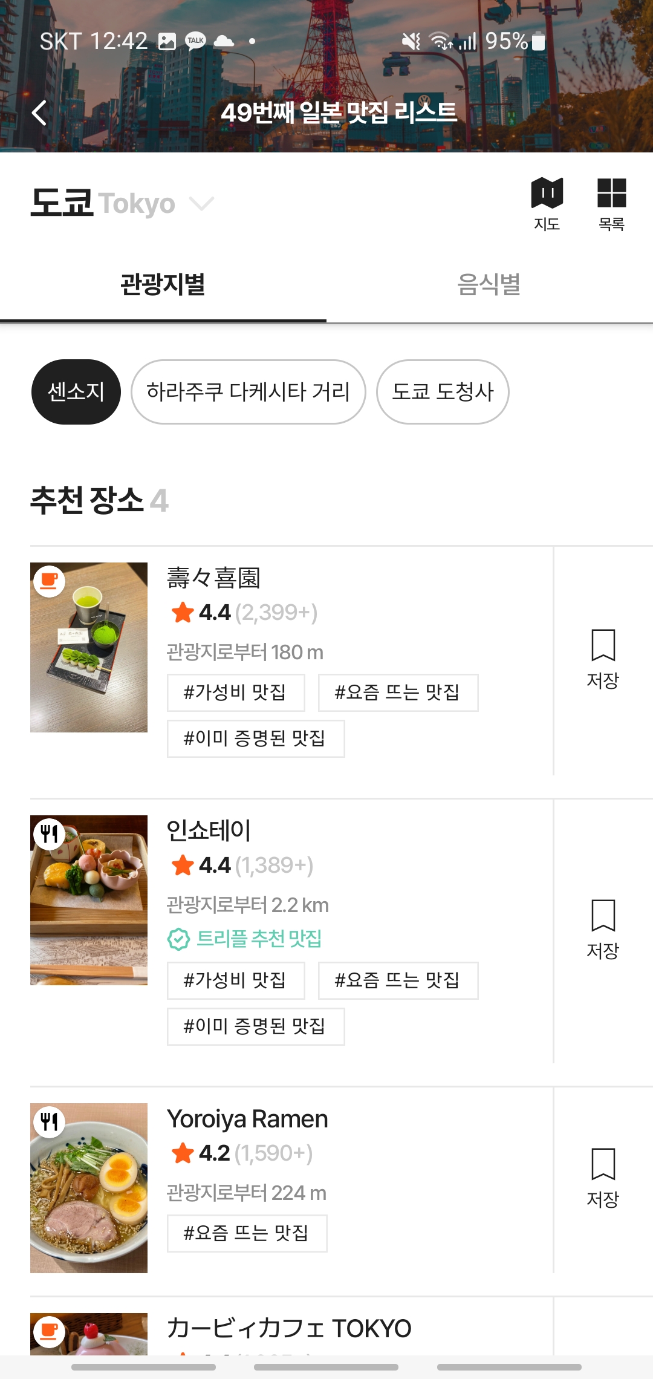Switch to 목록 grid list view
Screen dimensions: 653x1379
pos(611,204)
